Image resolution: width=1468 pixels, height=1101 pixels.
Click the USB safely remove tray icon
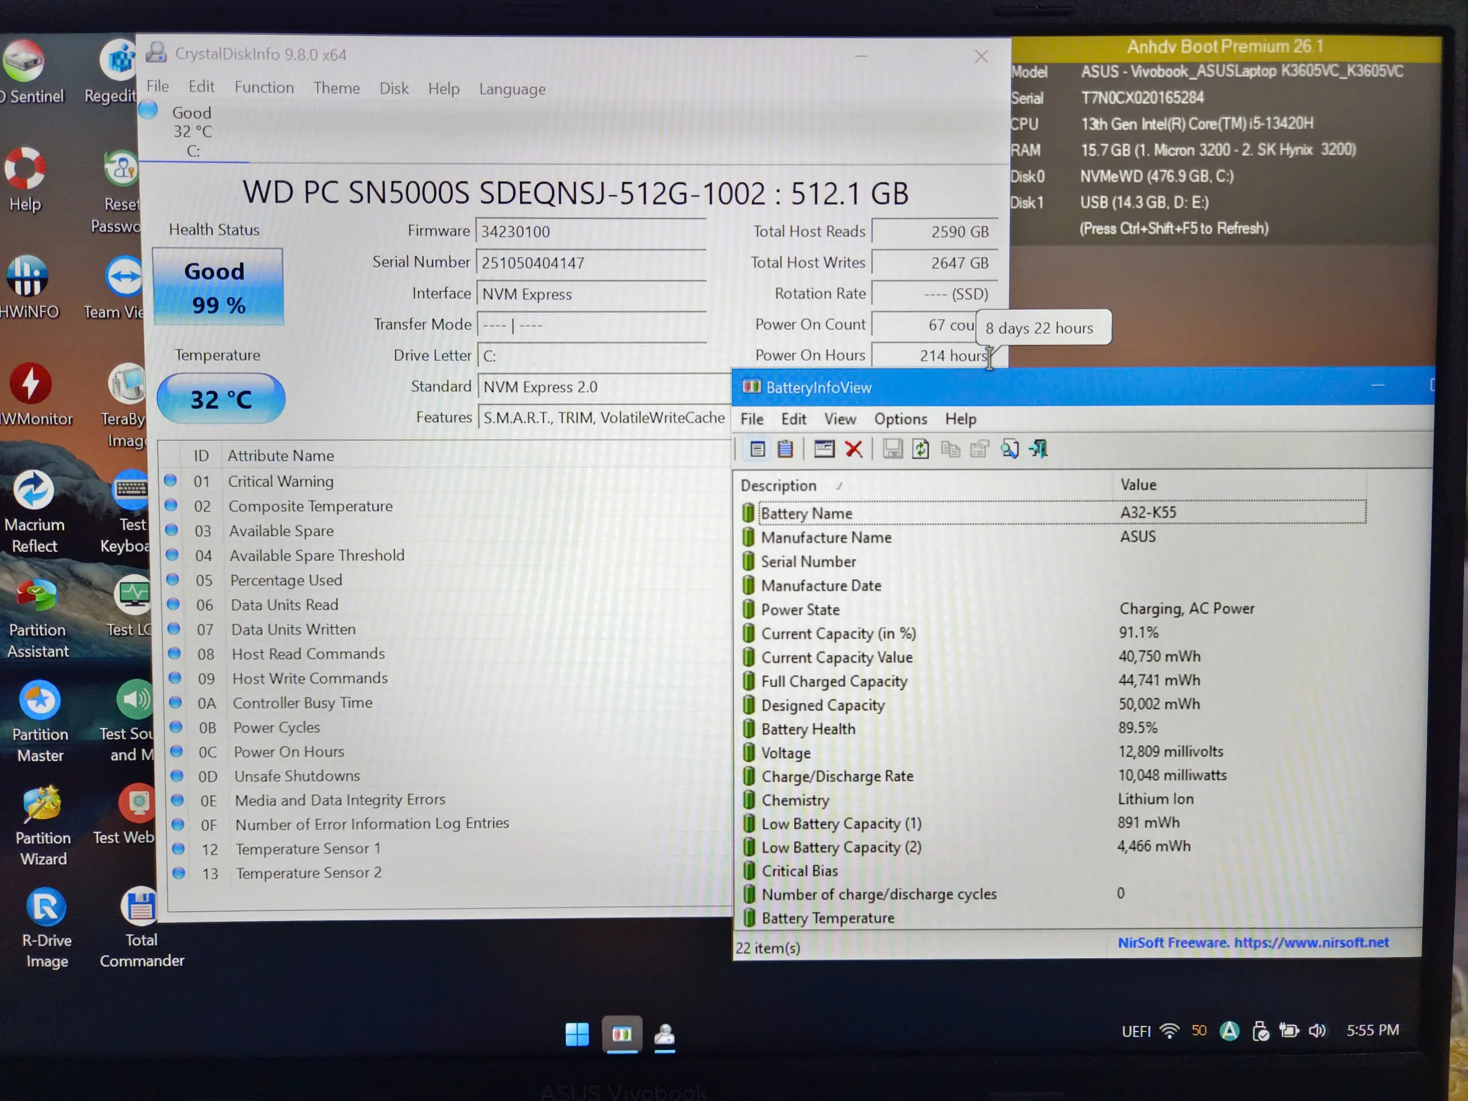1260,1031
